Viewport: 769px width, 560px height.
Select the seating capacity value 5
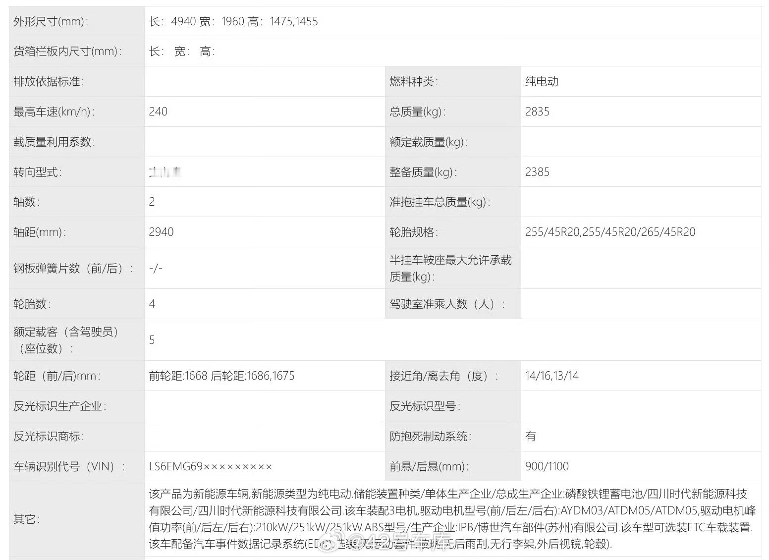[x=152, y=340]
